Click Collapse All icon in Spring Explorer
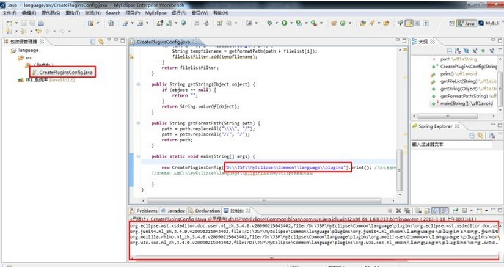The width and height of the screenshot is (504, 267). (472, 136)
